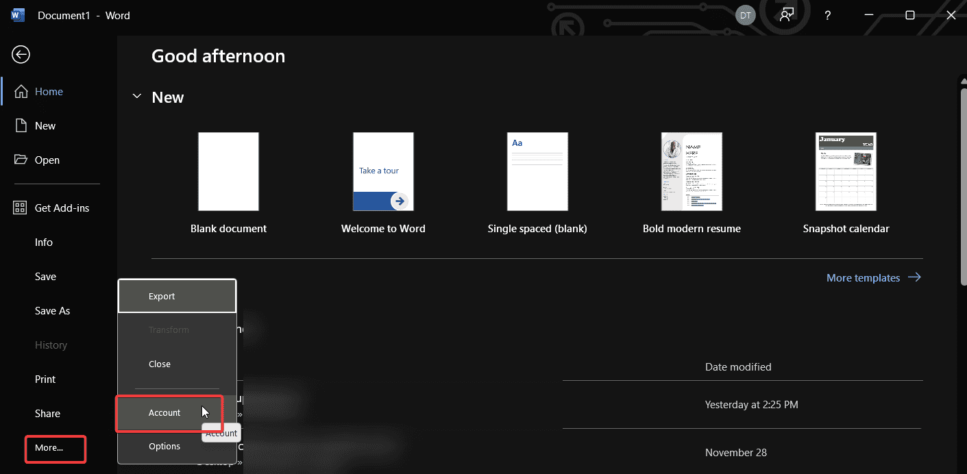Maximize the Word window

coord(910,15)
